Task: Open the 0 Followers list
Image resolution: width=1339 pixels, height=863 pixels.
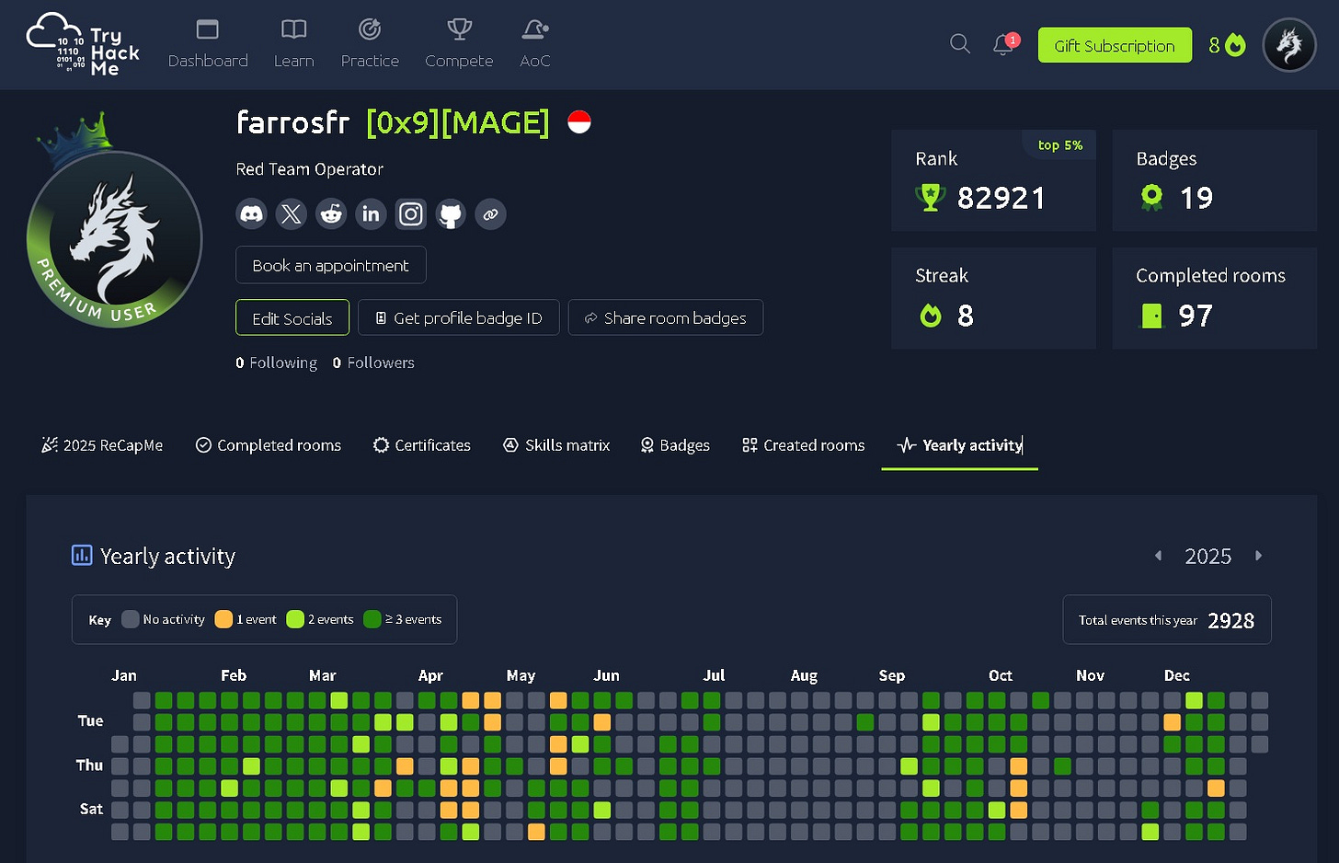Action: pos(373,362)
